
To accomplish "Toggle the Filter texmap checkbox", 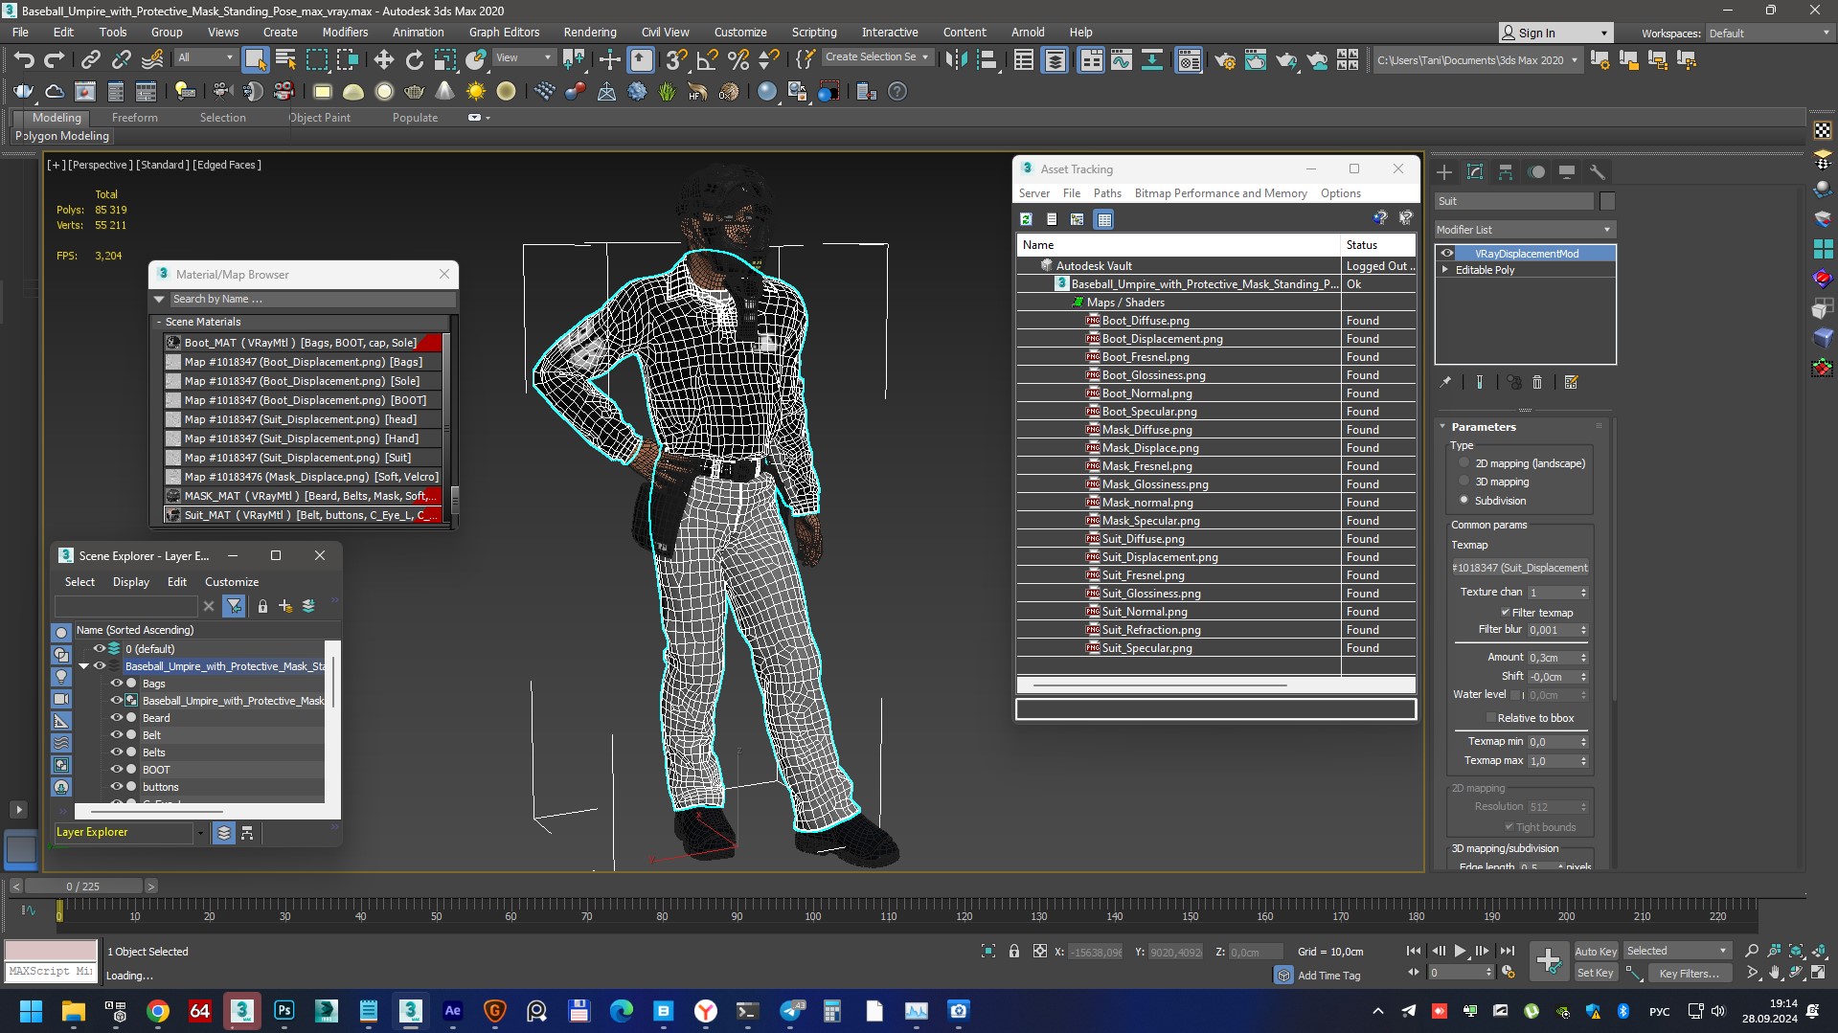I will click(1505, 613).
